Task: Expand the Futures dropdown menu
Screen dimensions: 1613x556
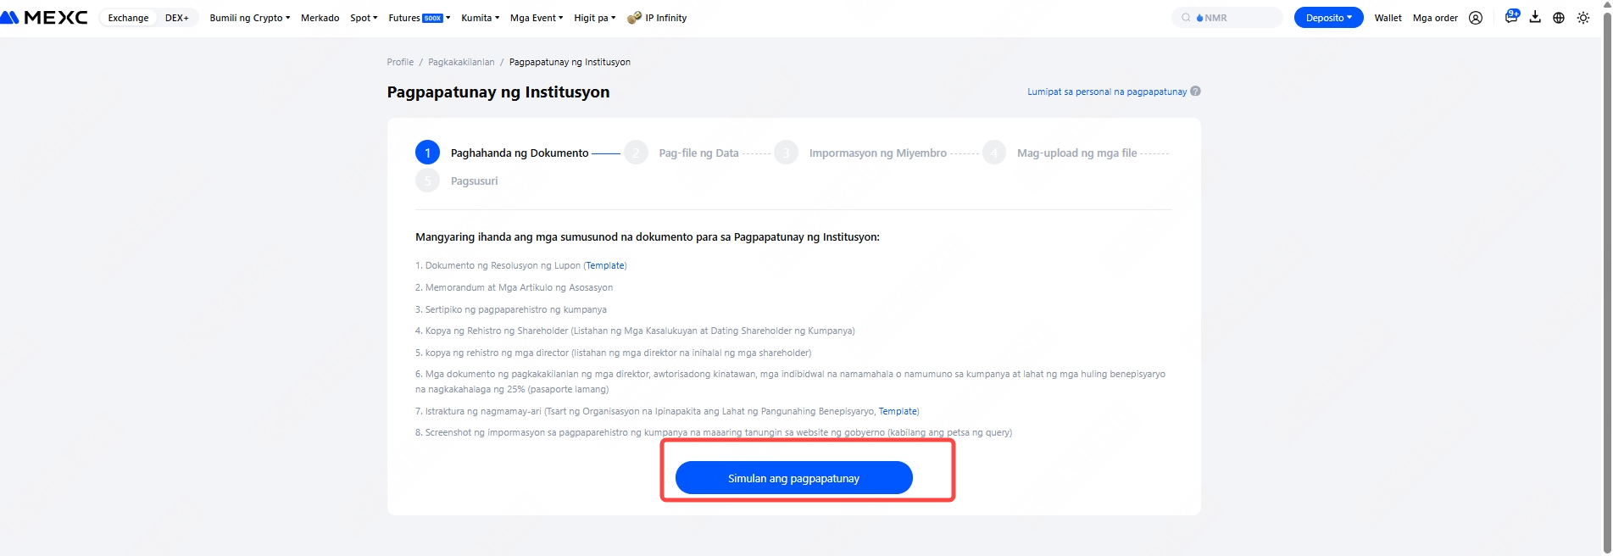Action: [419, 18]
